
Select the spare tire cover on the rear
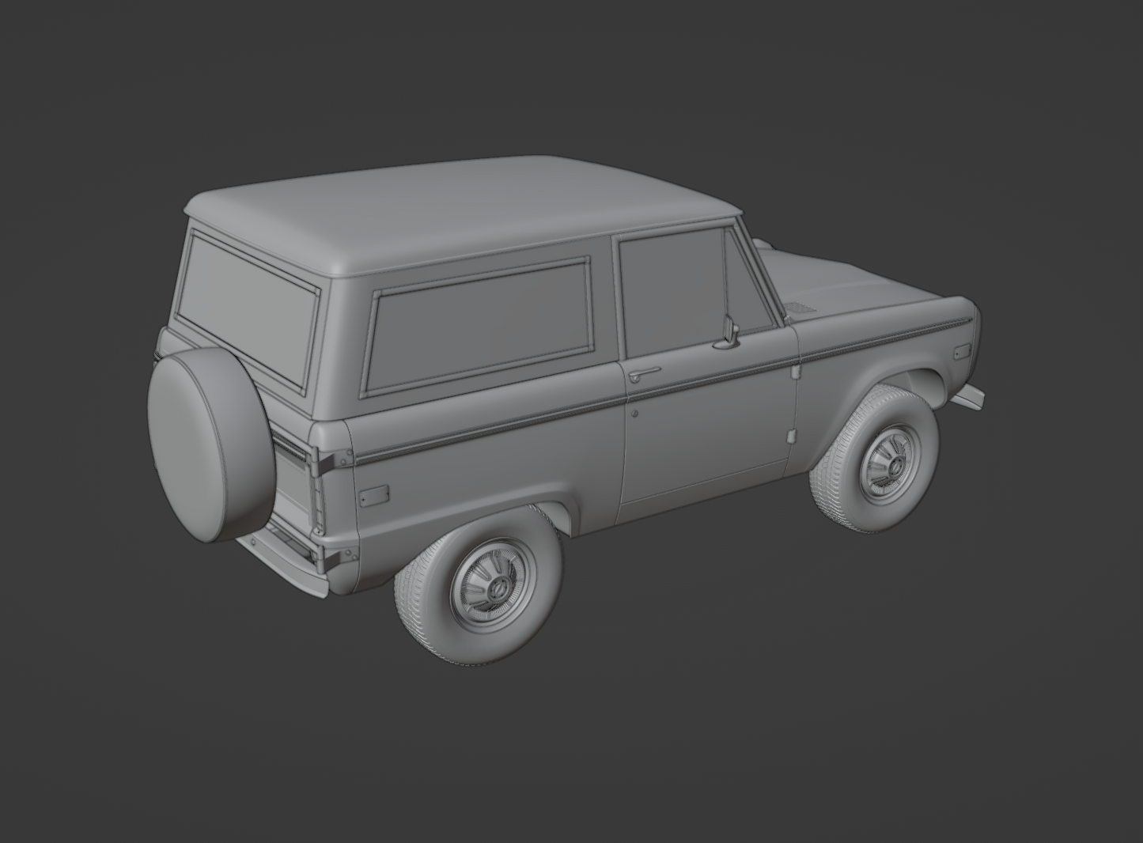tap(210, 446)
